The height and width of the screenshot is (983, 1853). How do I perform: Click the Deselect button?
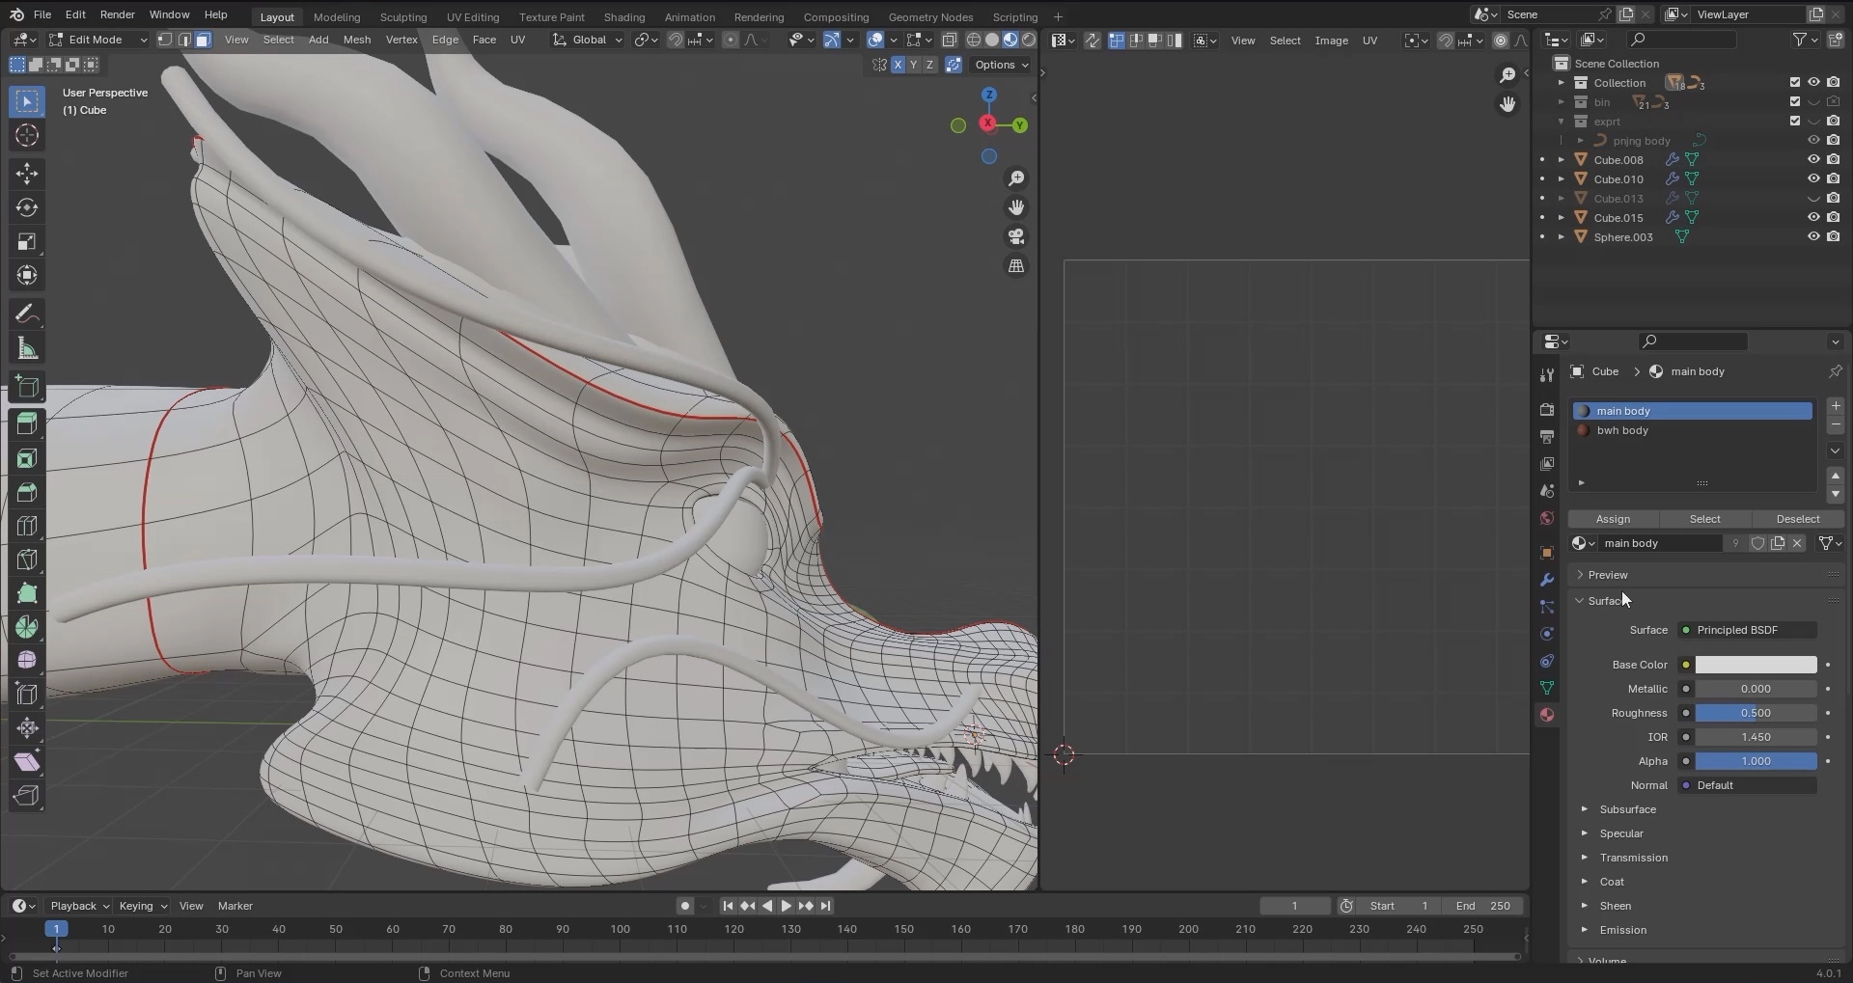tap(1797, 519)
